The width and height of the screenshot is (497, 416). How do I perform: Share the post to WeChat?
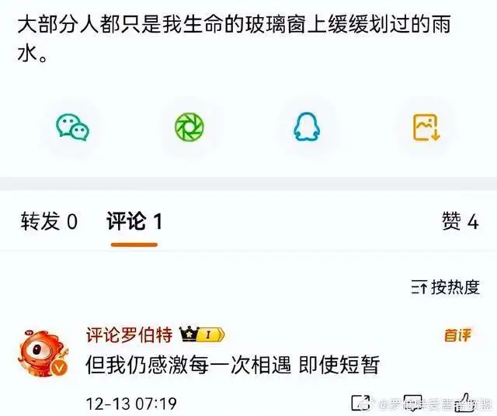point(72,127)
